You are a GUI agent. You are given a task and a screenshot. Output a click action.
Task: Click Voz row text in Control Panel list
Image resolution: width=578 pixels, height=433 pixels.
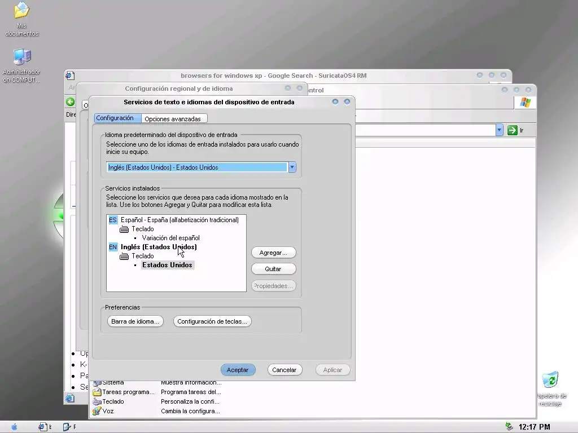(x=108, y=411)
